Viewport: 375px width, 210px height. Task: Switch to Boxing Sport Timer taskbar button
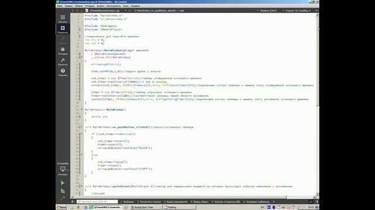(146, 208)
